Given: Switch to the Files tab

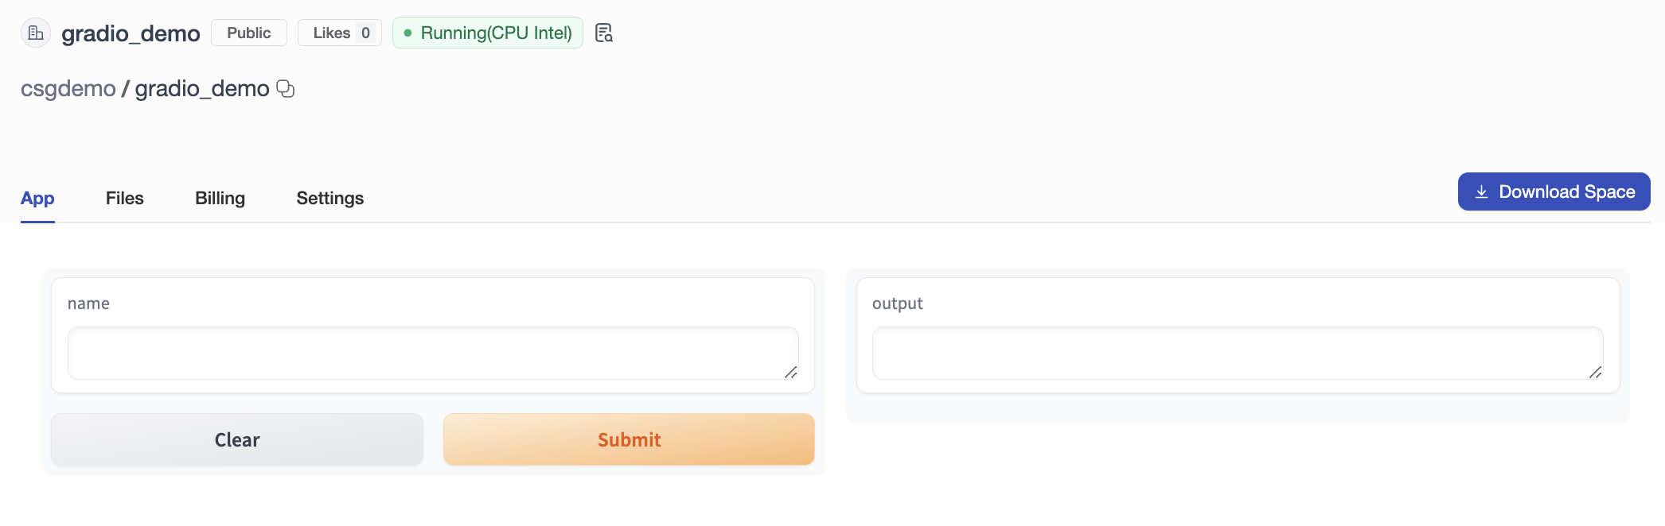Looking at the screenshot, I should click(x=124, y=198).
